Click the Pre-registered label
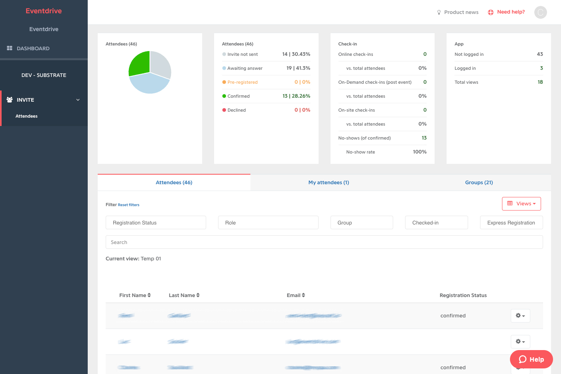Screen dimensions: 561x374 242,82
